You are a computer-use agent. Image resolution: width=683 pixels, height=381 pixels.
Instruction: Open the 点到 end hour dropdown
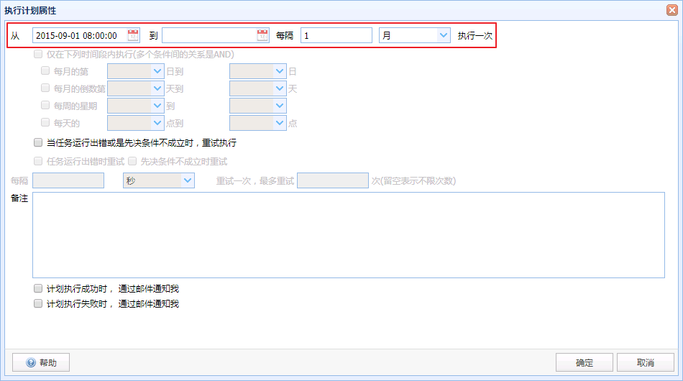tap(280, 123)
